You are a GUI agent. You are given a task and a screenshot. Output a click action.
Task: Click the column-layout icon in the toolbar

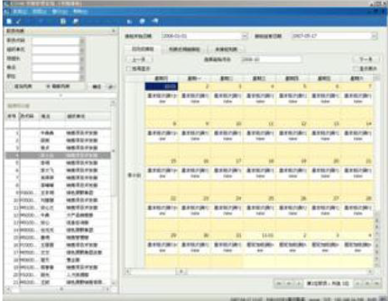click(x=63, y=21)
